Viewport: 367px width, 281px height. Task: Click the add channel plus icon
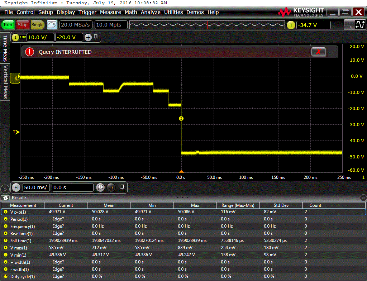[88, 38]
